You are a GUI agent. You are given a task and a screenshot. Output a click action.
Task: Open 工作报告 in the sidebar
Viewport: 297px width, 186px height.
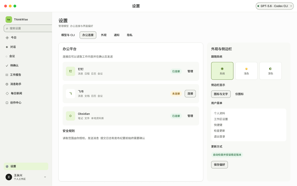(26, 75)
